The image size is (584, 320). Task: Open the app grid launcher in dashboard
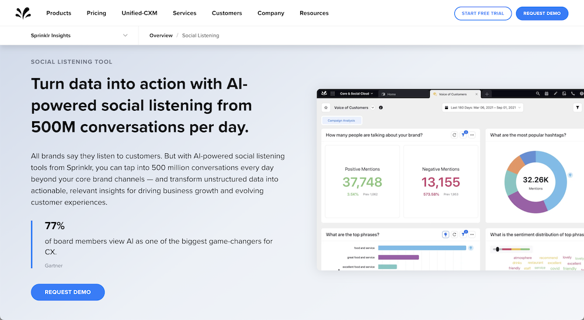(x=333, y=94)
